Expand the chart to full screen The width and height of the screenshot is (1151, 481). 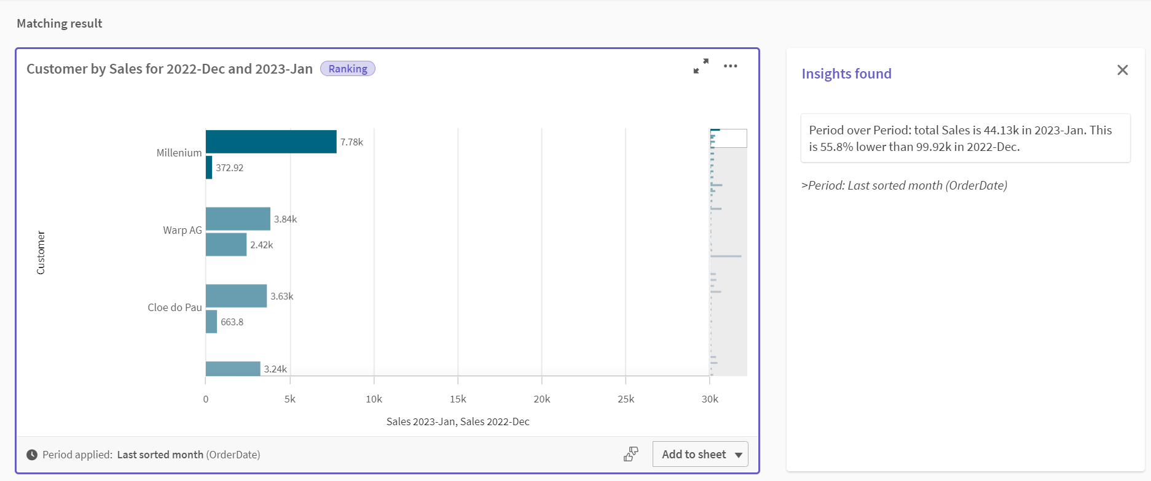click(x=701, y=66)
